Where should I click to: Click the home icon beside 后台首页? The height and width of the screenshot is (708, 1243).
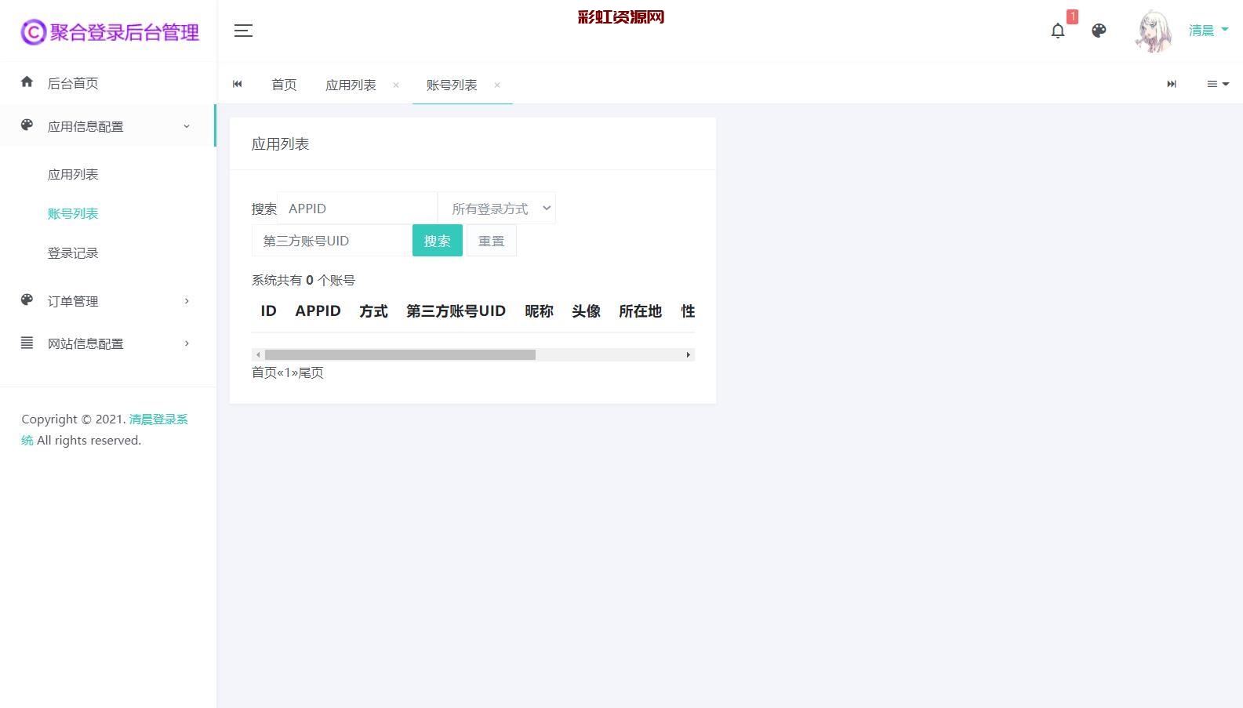27,82
